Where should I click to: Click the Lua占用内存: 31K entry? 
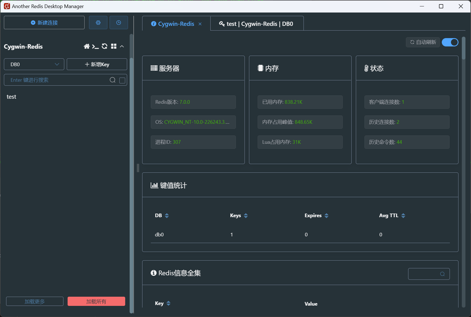tap(300, 142)
